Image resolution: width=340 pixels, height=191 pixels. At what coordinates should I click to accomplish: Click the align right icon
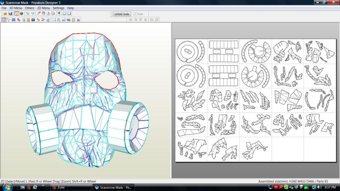(x=136, y=20)
